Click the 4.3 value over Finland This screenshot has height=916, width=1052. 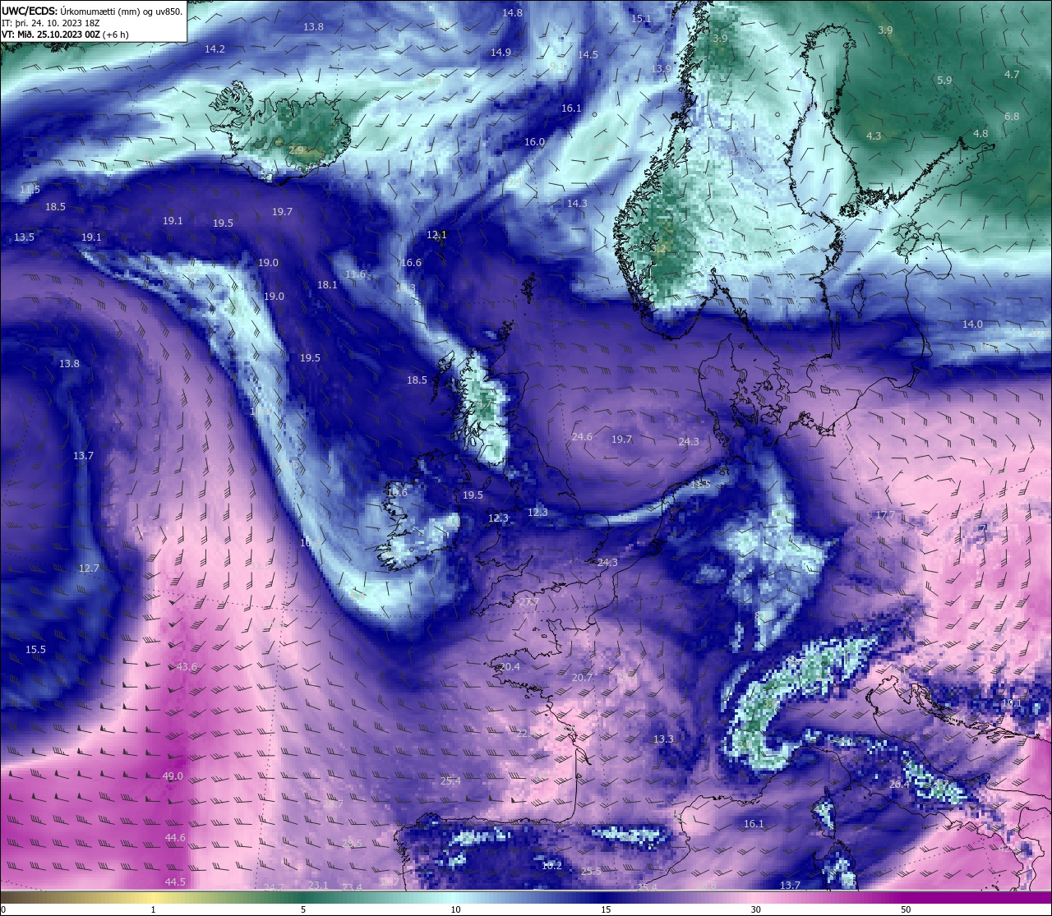click(x=874, y=136)
